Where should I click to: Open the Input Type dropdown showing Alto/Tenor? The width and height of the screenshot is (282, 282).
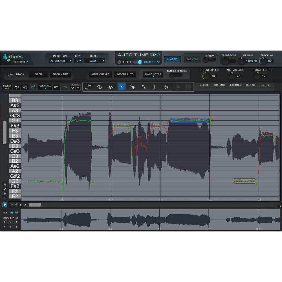(x=60, y=61)
